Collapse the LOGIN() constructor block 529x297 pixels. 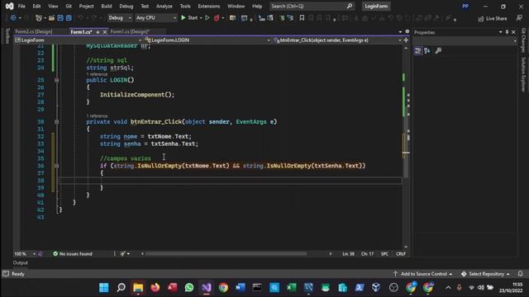pos(57,80)
